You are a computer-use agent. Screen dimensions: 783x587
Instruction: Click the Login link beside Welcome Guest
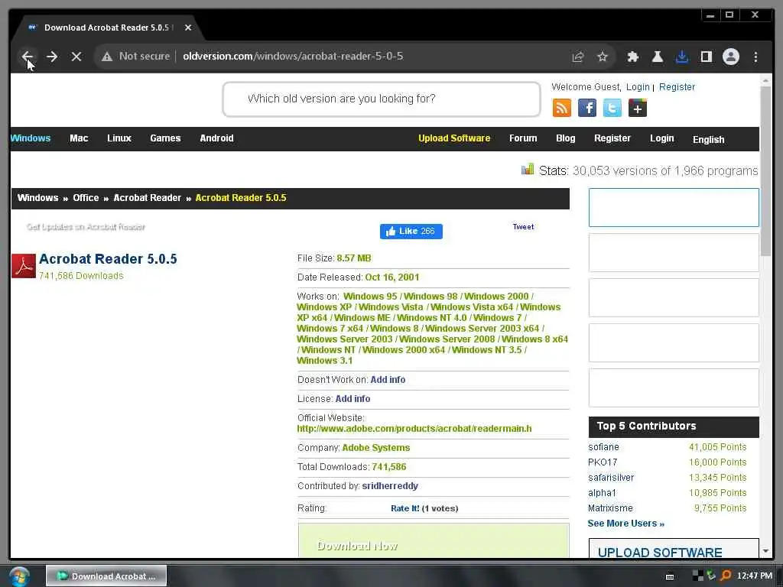638,87
